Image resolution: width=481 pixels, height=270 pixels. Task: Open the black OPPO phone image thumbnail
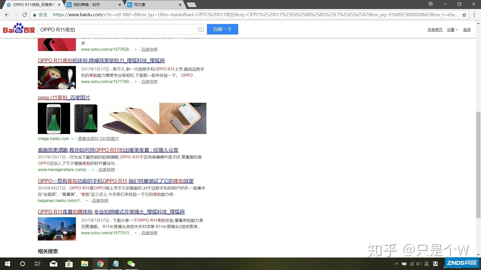(86, 118)
